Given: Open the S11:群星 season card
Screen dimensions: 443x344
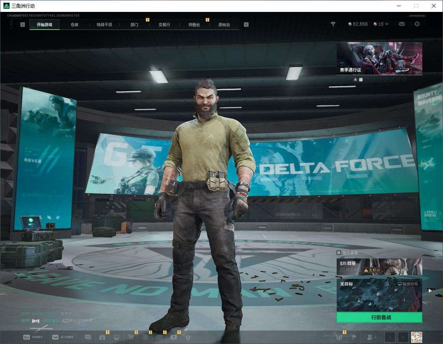Looking at the screenshot, I should 379,266.
